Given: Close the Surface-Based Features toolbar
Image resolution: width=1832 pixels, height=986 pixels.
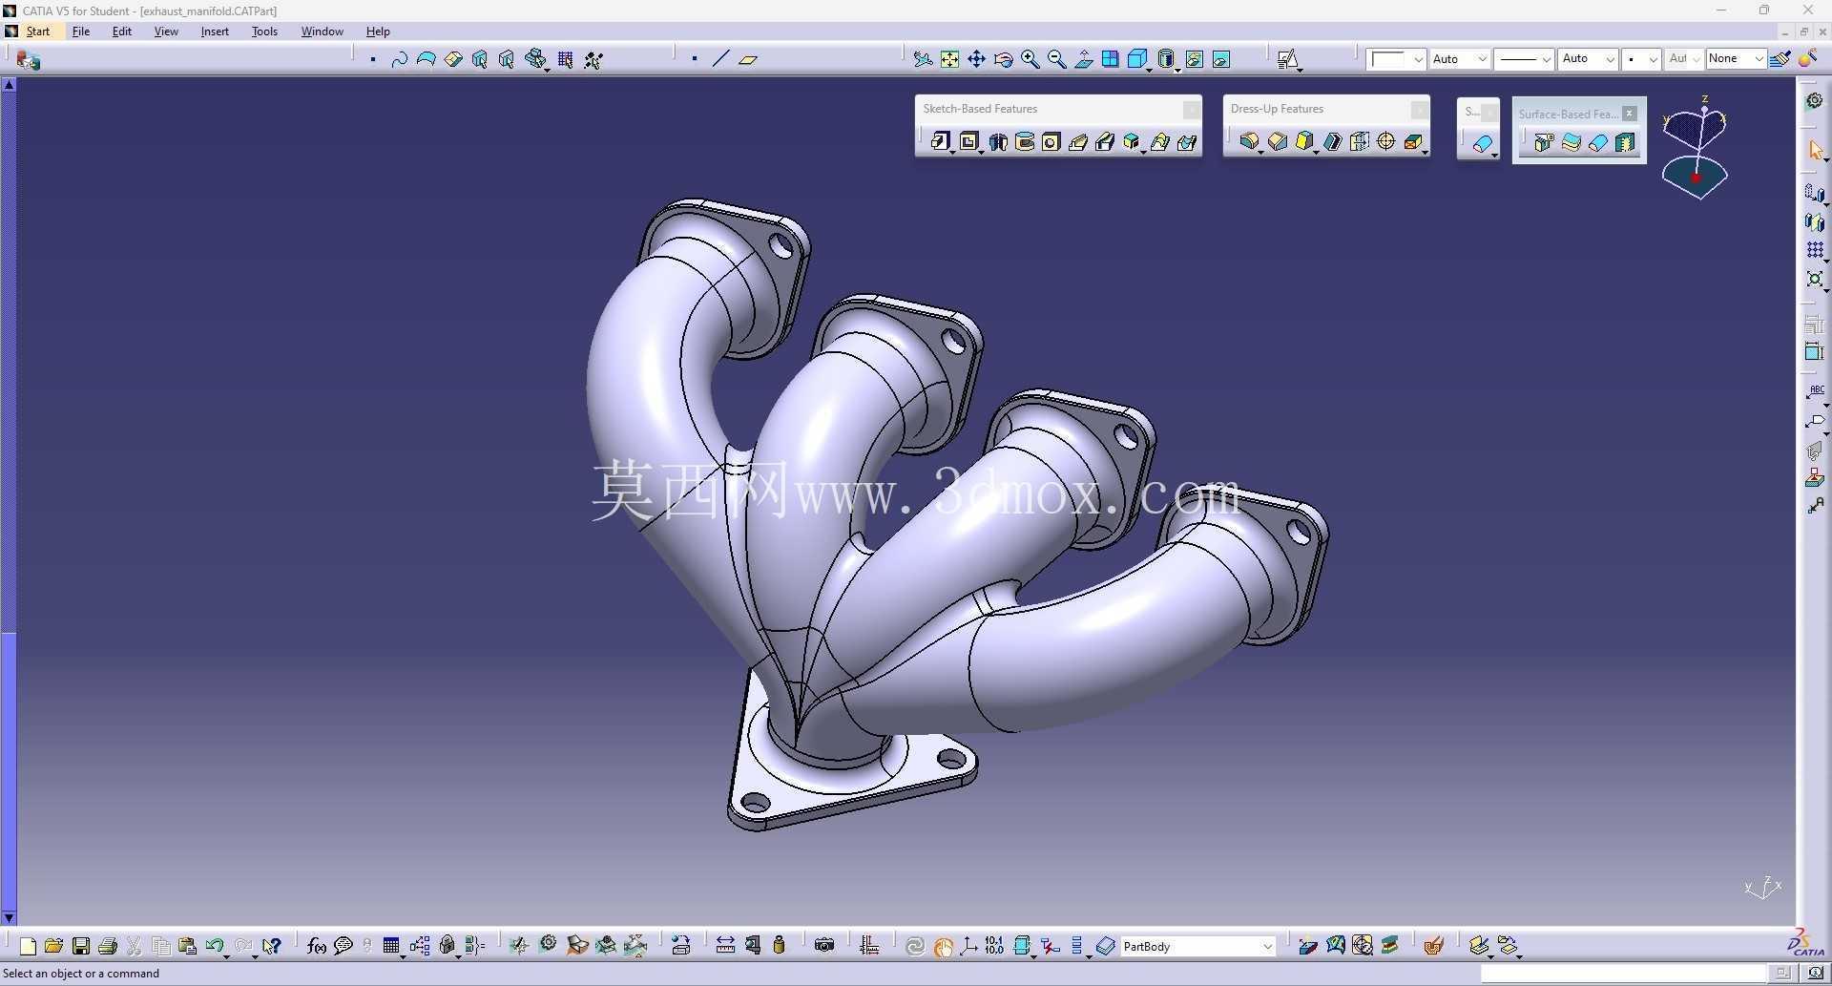Looking at the screenshot, I should coord(1630,114).
